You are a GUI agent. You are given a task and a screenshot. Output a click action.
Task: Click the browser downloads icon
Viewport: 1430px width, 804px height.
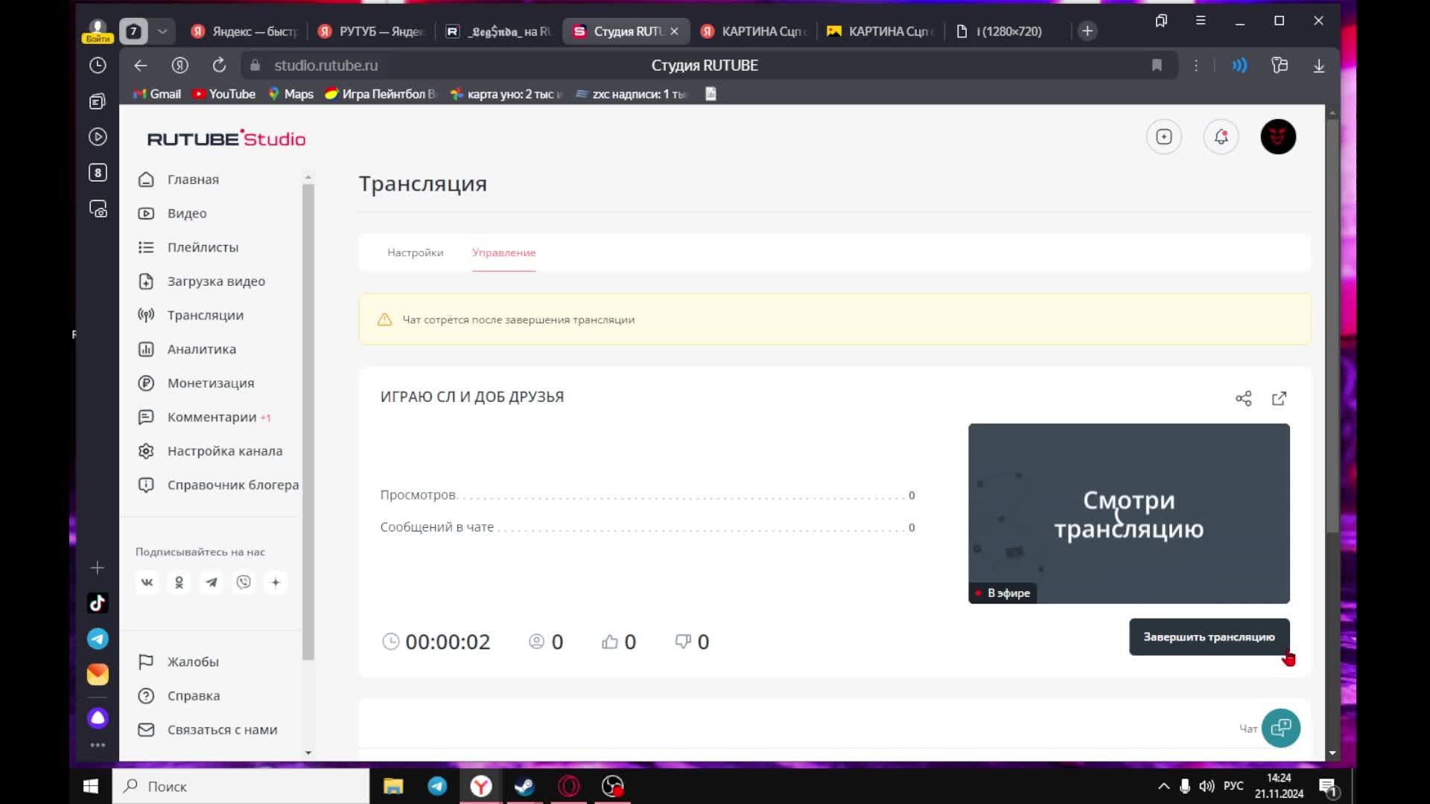(x=1319, y=66)
